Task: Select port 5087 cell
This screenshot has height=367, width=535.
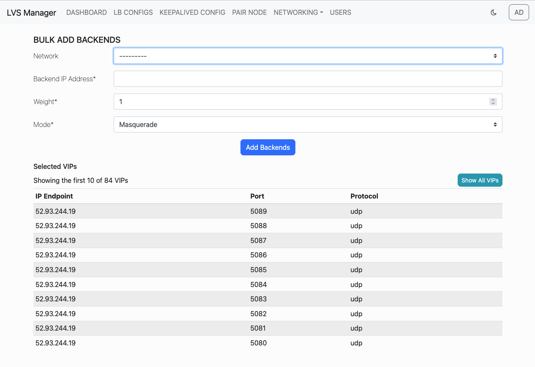Action: tap(259, 240)
